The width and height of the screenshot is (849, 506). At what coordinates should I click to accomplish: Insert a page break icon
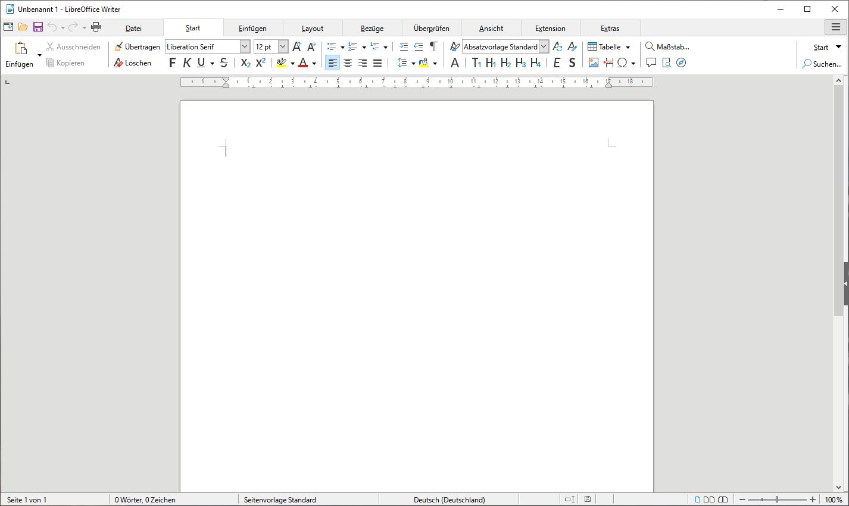click(608, 63)
